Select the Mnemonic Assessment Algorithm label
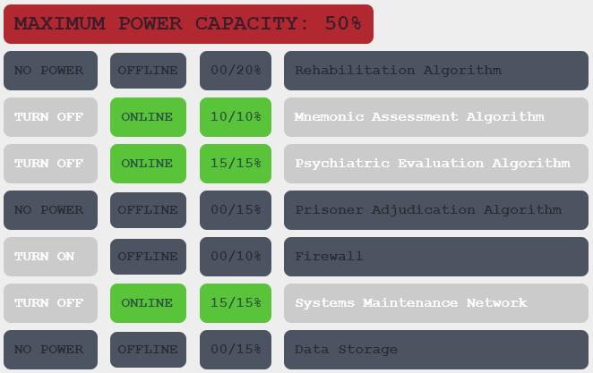 pyautogui.click(x=436, y=117)
